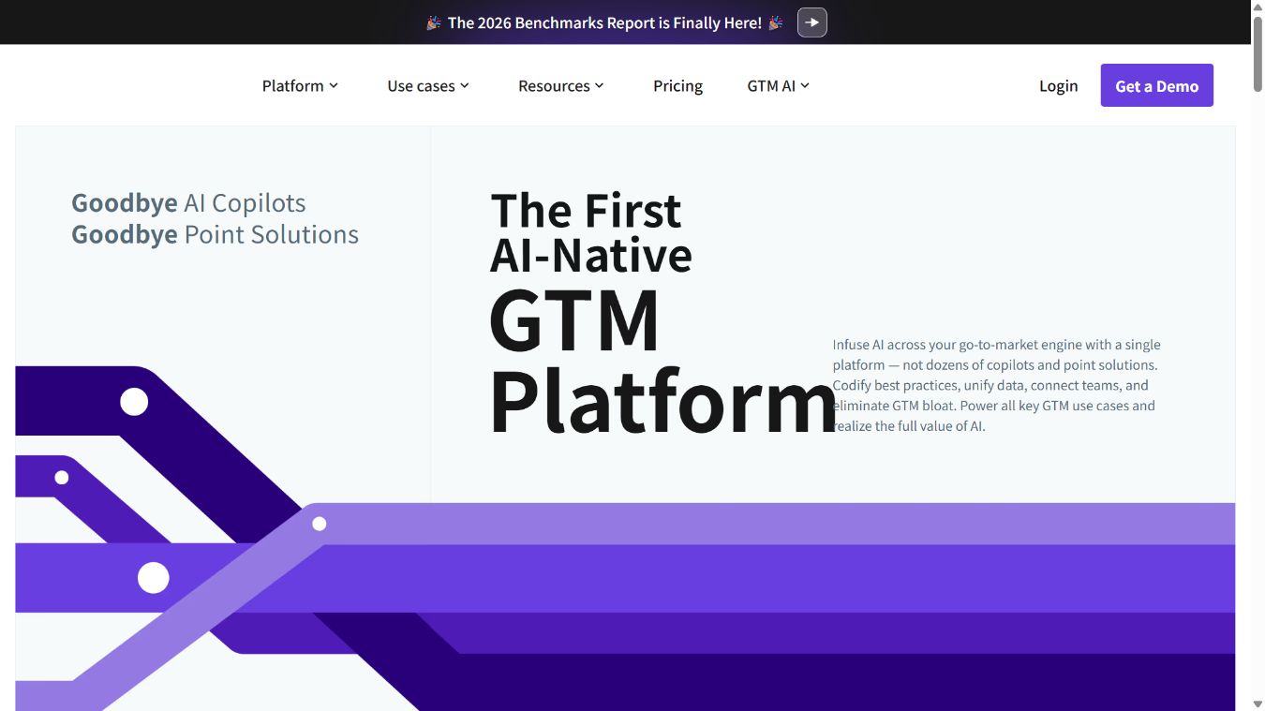Click the scrollbar down arrow
1265x711 pixels.
coord(1258,704)
